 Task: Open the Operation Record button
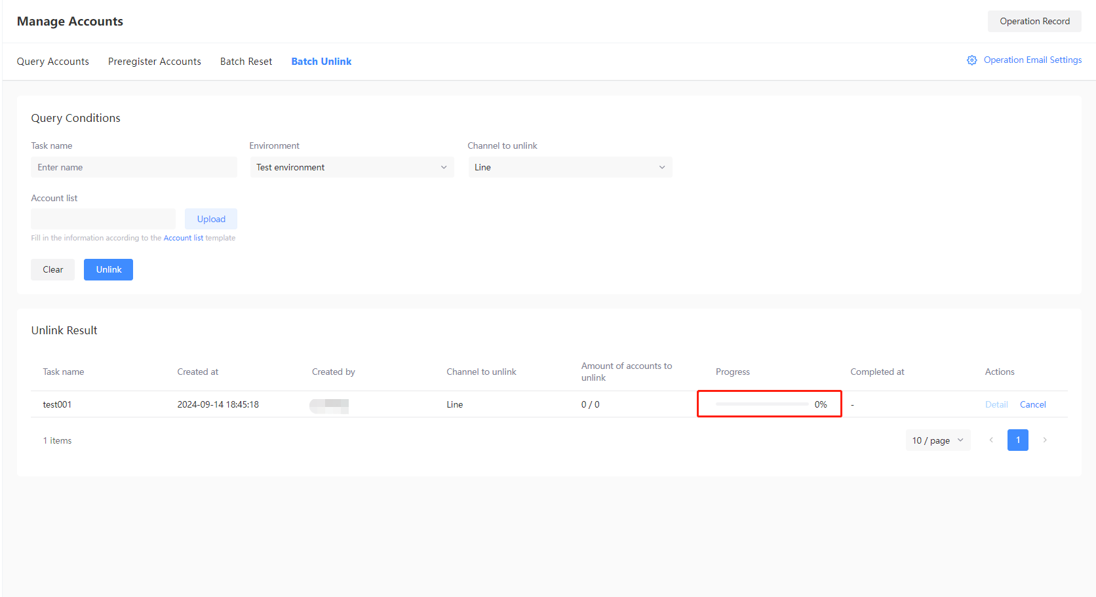[x=1034, y=21]
